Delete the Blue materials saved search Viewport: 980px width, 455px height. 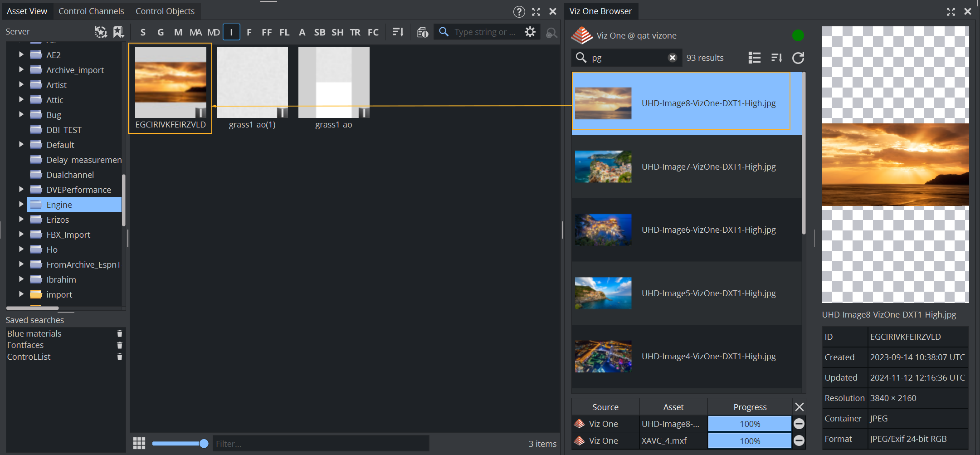point(120,333)
